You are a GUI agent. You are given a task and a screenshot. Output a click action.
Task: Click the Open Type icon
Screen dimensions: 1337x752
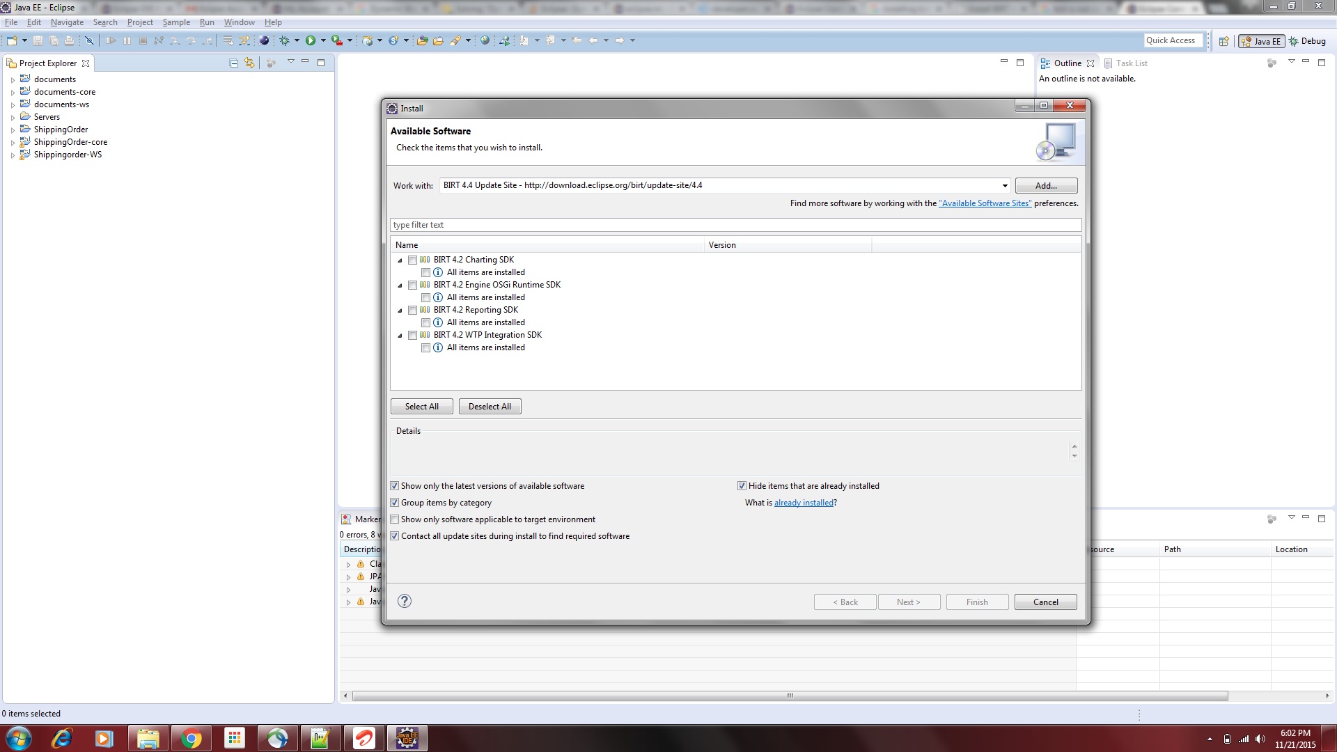pos(422,40)
